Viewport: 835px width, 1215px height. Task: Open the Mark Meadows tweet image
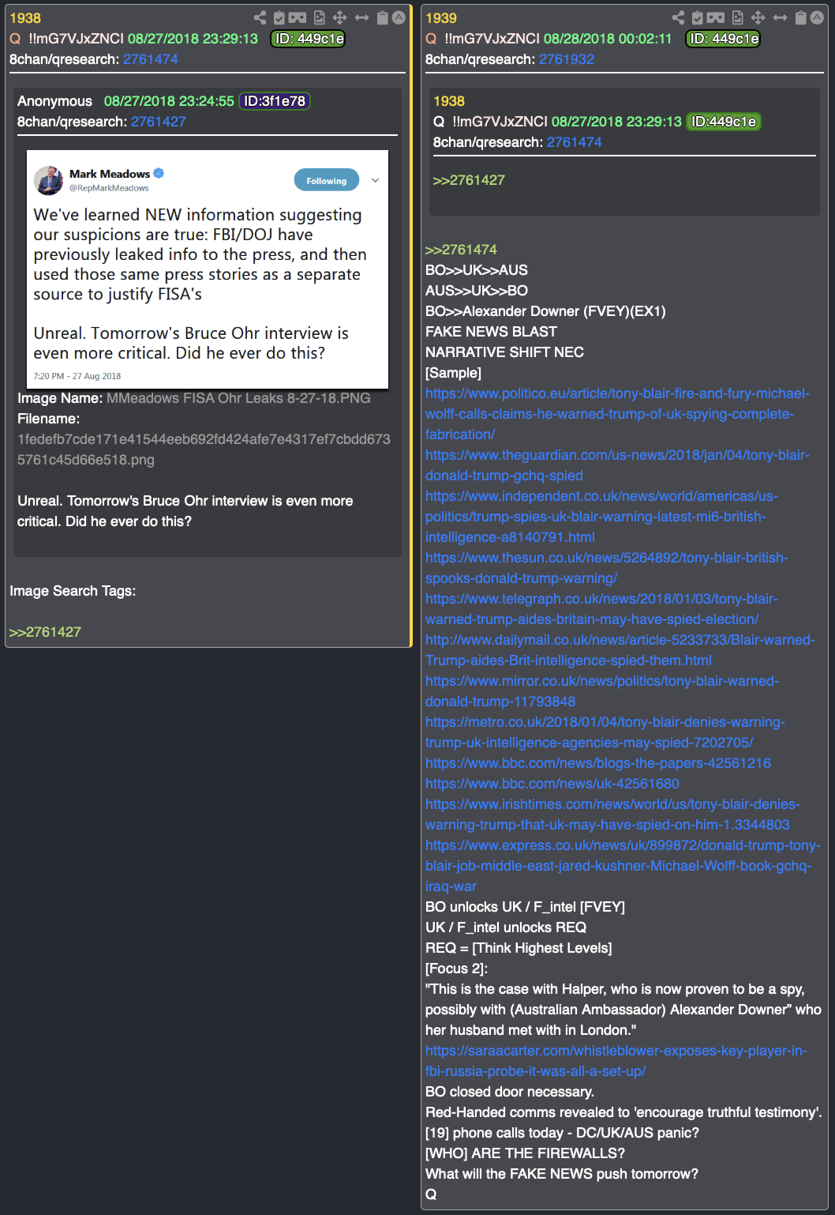pyautogui.click(x=208, y=269)
